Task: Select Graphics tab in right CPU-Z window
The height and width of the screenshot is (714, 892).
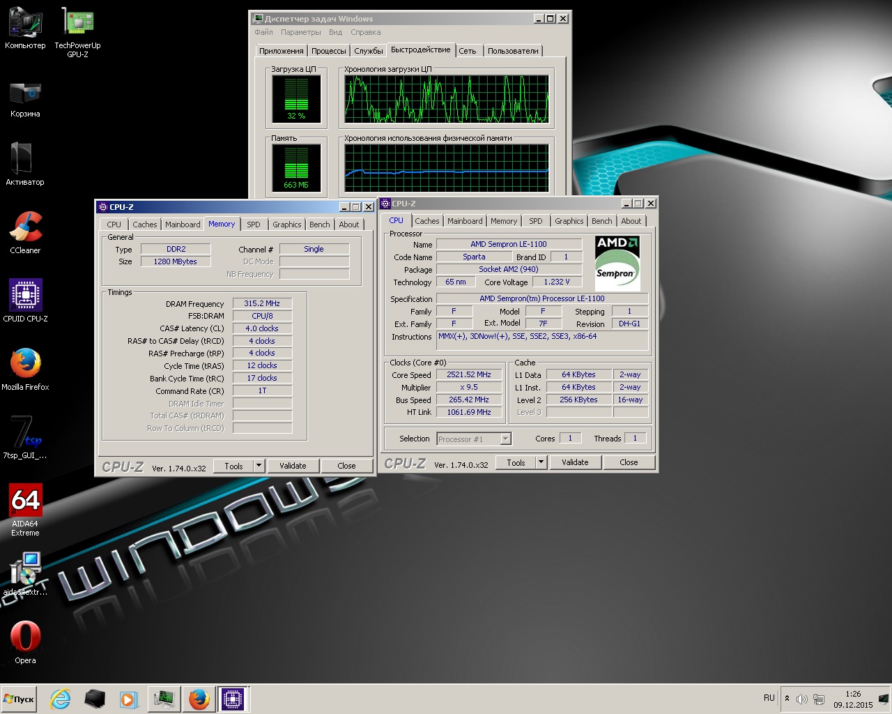Action: tap(569, 221)
